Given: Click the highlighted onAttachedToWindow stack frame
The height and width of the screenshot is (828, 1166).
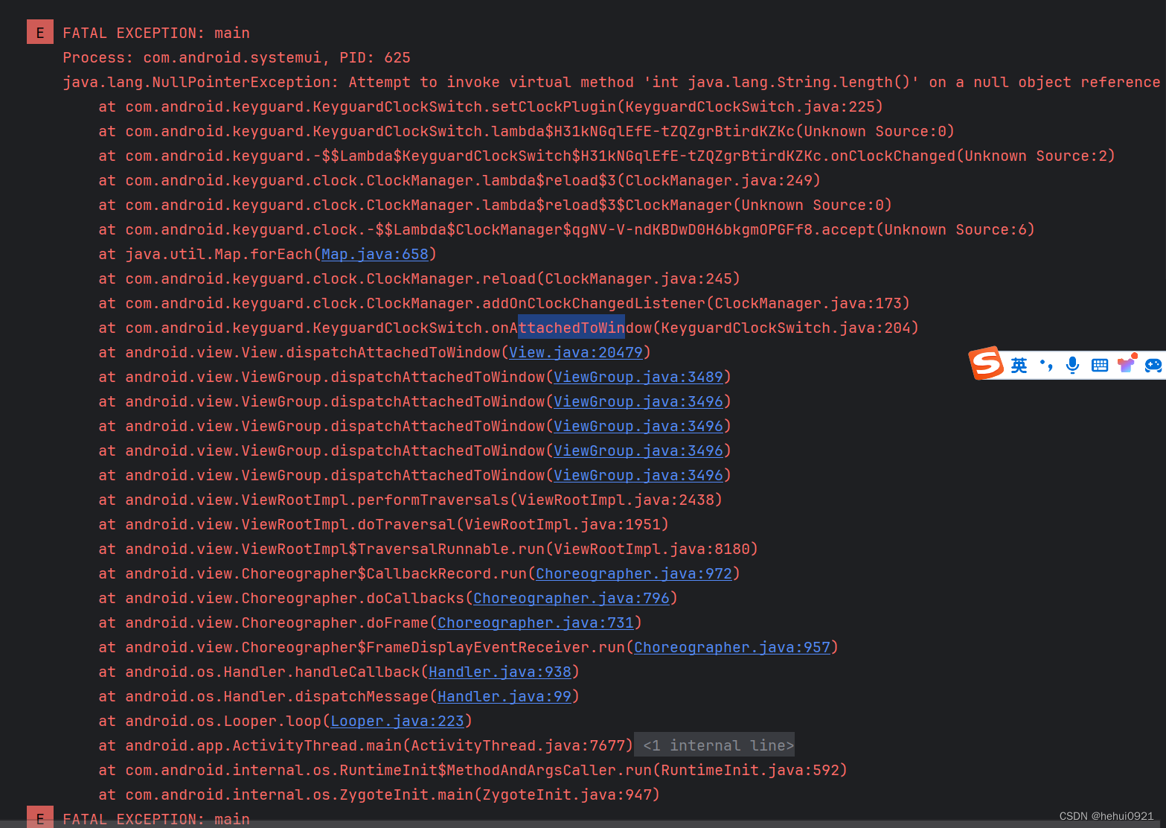Looking at the screenshot, I should coord(508,328).
